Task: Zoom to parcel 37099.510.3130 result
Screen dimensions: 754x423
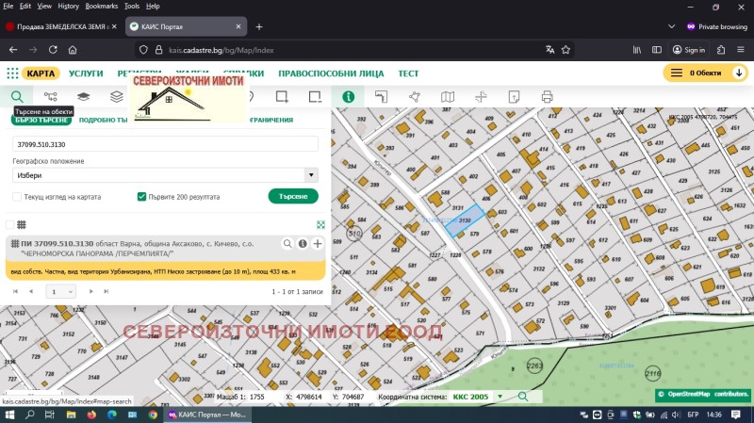Action: [x=287, y=244]
